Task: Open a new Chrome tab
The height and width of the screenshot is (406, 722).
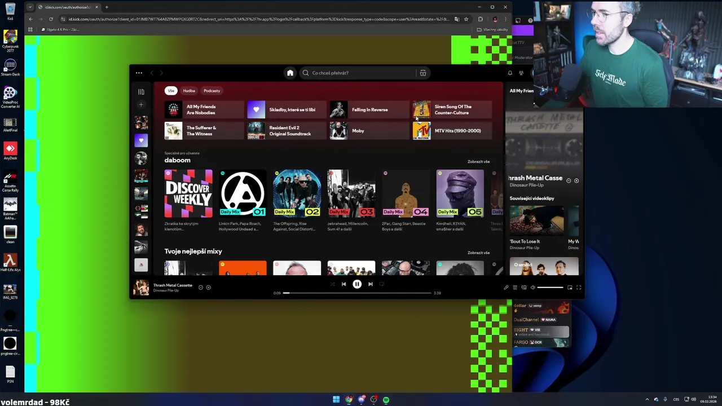Action: point(107,7)
